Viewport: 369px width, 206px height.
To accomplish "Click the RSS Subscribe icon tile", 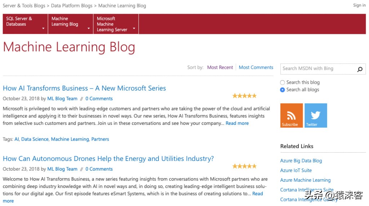I will 292,115.
